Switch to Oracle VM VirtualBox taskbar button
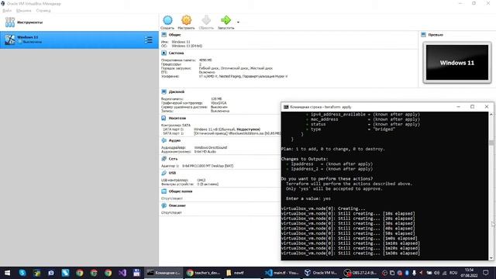The width and height of the screenshot is (496, 279). point(321,273)
